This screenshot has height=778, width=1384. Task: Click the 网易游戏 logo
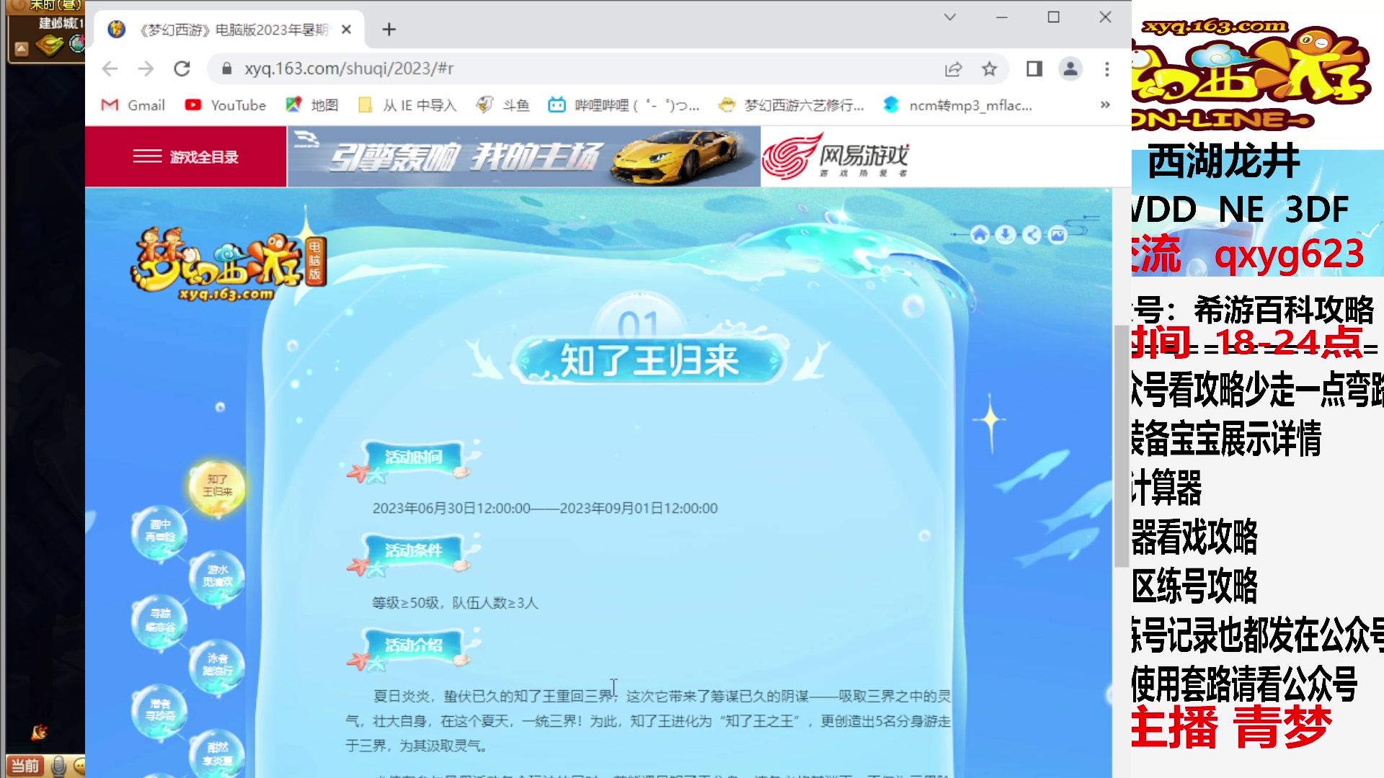point(836,156)
